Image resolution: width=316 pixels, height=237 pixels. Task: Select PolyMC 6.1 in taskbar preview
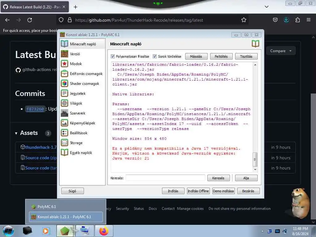tap(66, 206)
